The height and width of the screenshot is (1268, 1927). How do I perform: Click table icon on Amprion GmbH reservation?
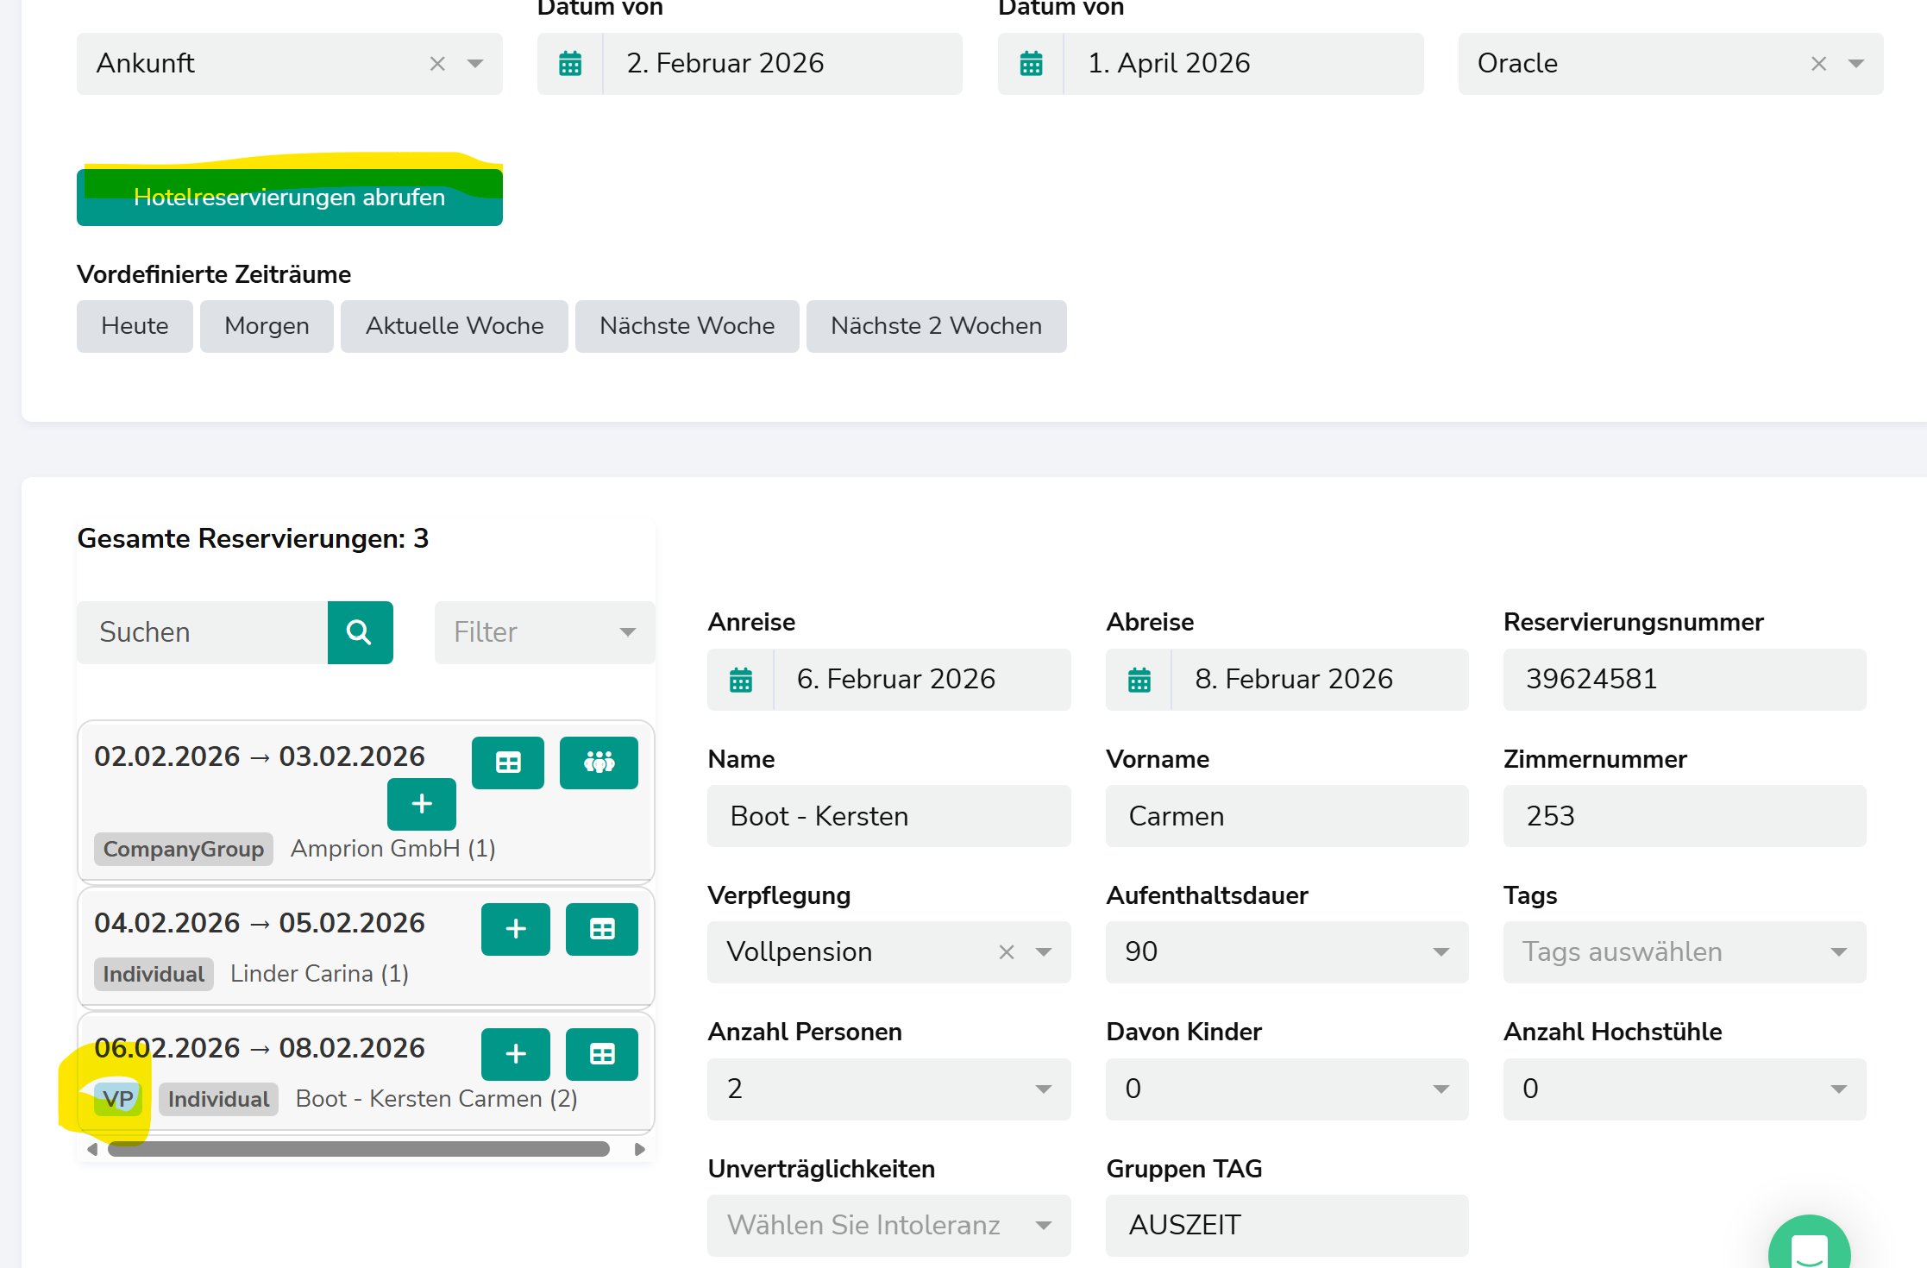(508, 763)
